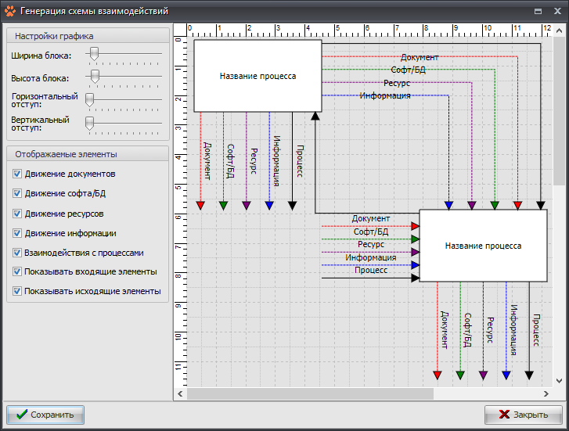Click the Вертикальный отступ slider handle
The image size is (569, 431).
tap(89, 124)
